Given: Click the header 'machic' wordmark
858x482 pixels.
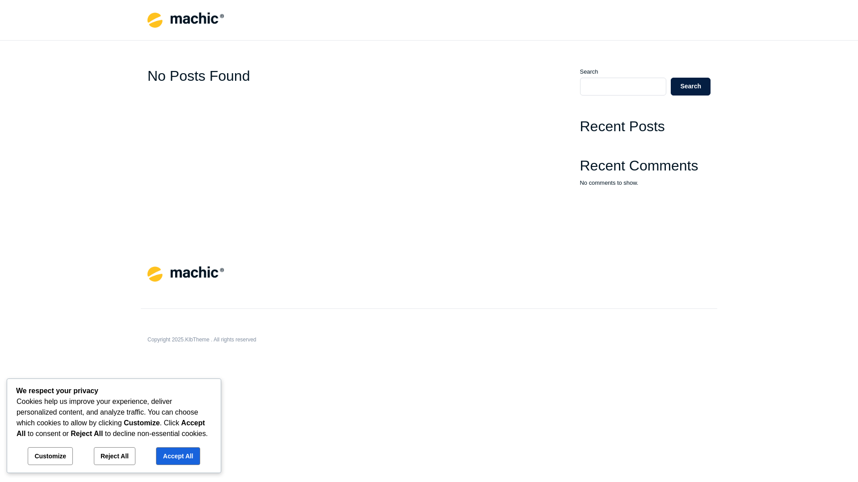Looking at the screenshot, I should pyautogui.click(x=197, y=18).
